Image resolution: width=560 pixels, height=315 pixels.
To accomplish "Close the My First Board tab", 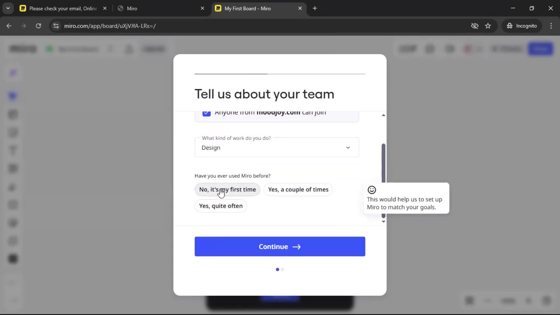I will (300, 8).
